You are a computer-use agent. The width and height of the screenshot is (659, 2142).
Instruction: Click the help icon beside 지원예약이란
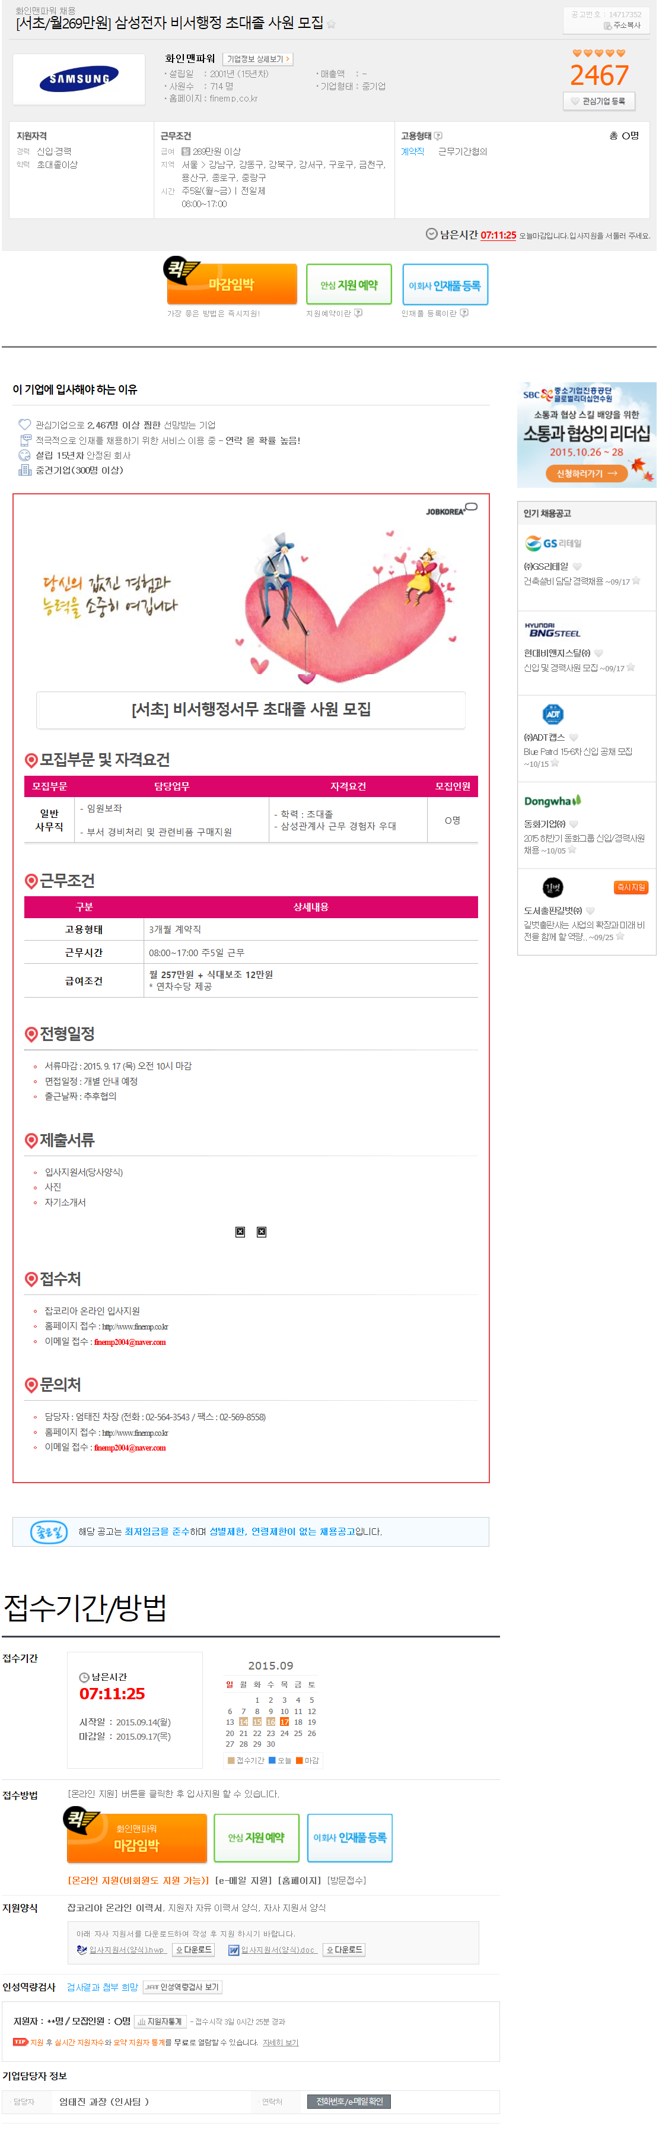[358, 313]
